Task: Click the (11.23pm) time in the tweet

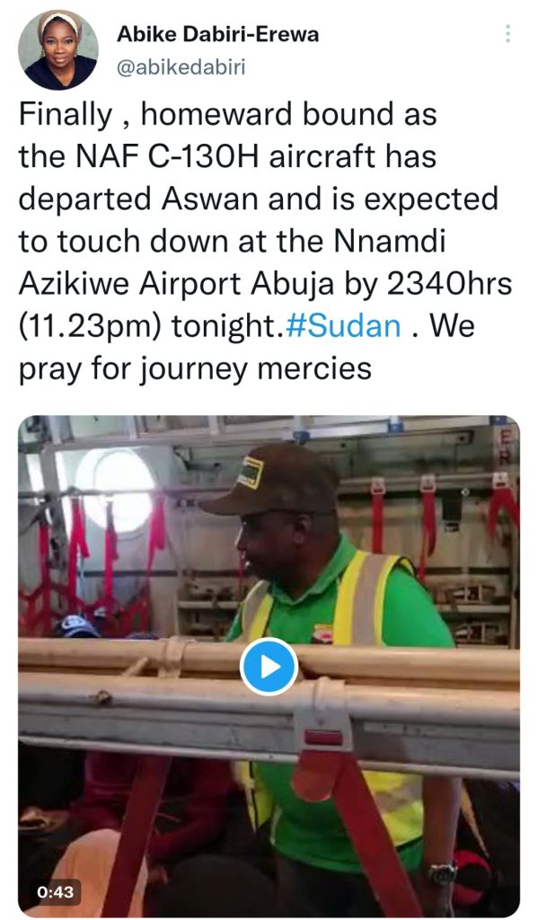Action: [90, 327]
